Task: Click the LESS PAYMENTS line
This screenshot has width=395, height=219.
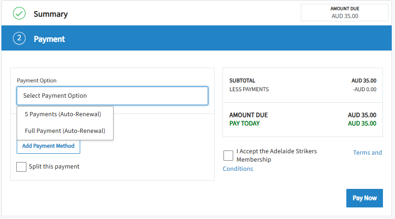Action: click(303, 89)
